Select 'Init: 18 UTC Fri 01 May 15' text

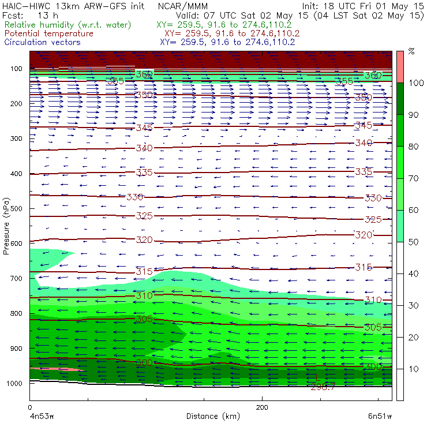(363, 6)
